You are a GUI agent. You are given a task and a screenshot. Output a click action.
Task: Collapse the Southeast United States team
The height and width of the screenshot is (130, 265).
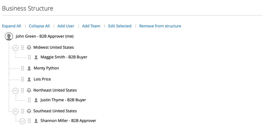[16, 111]
